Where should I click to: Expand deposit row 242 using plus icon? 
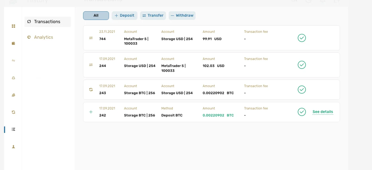pyautogui.click(x=91, y=112)
